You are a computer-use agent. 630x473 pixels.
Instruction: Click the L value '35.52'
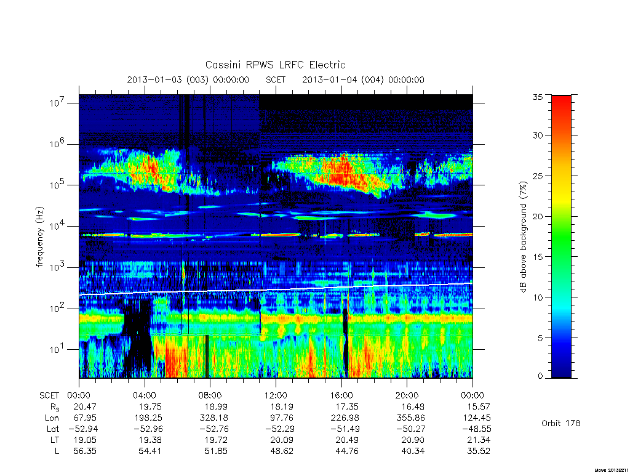[x=479, y=451]
